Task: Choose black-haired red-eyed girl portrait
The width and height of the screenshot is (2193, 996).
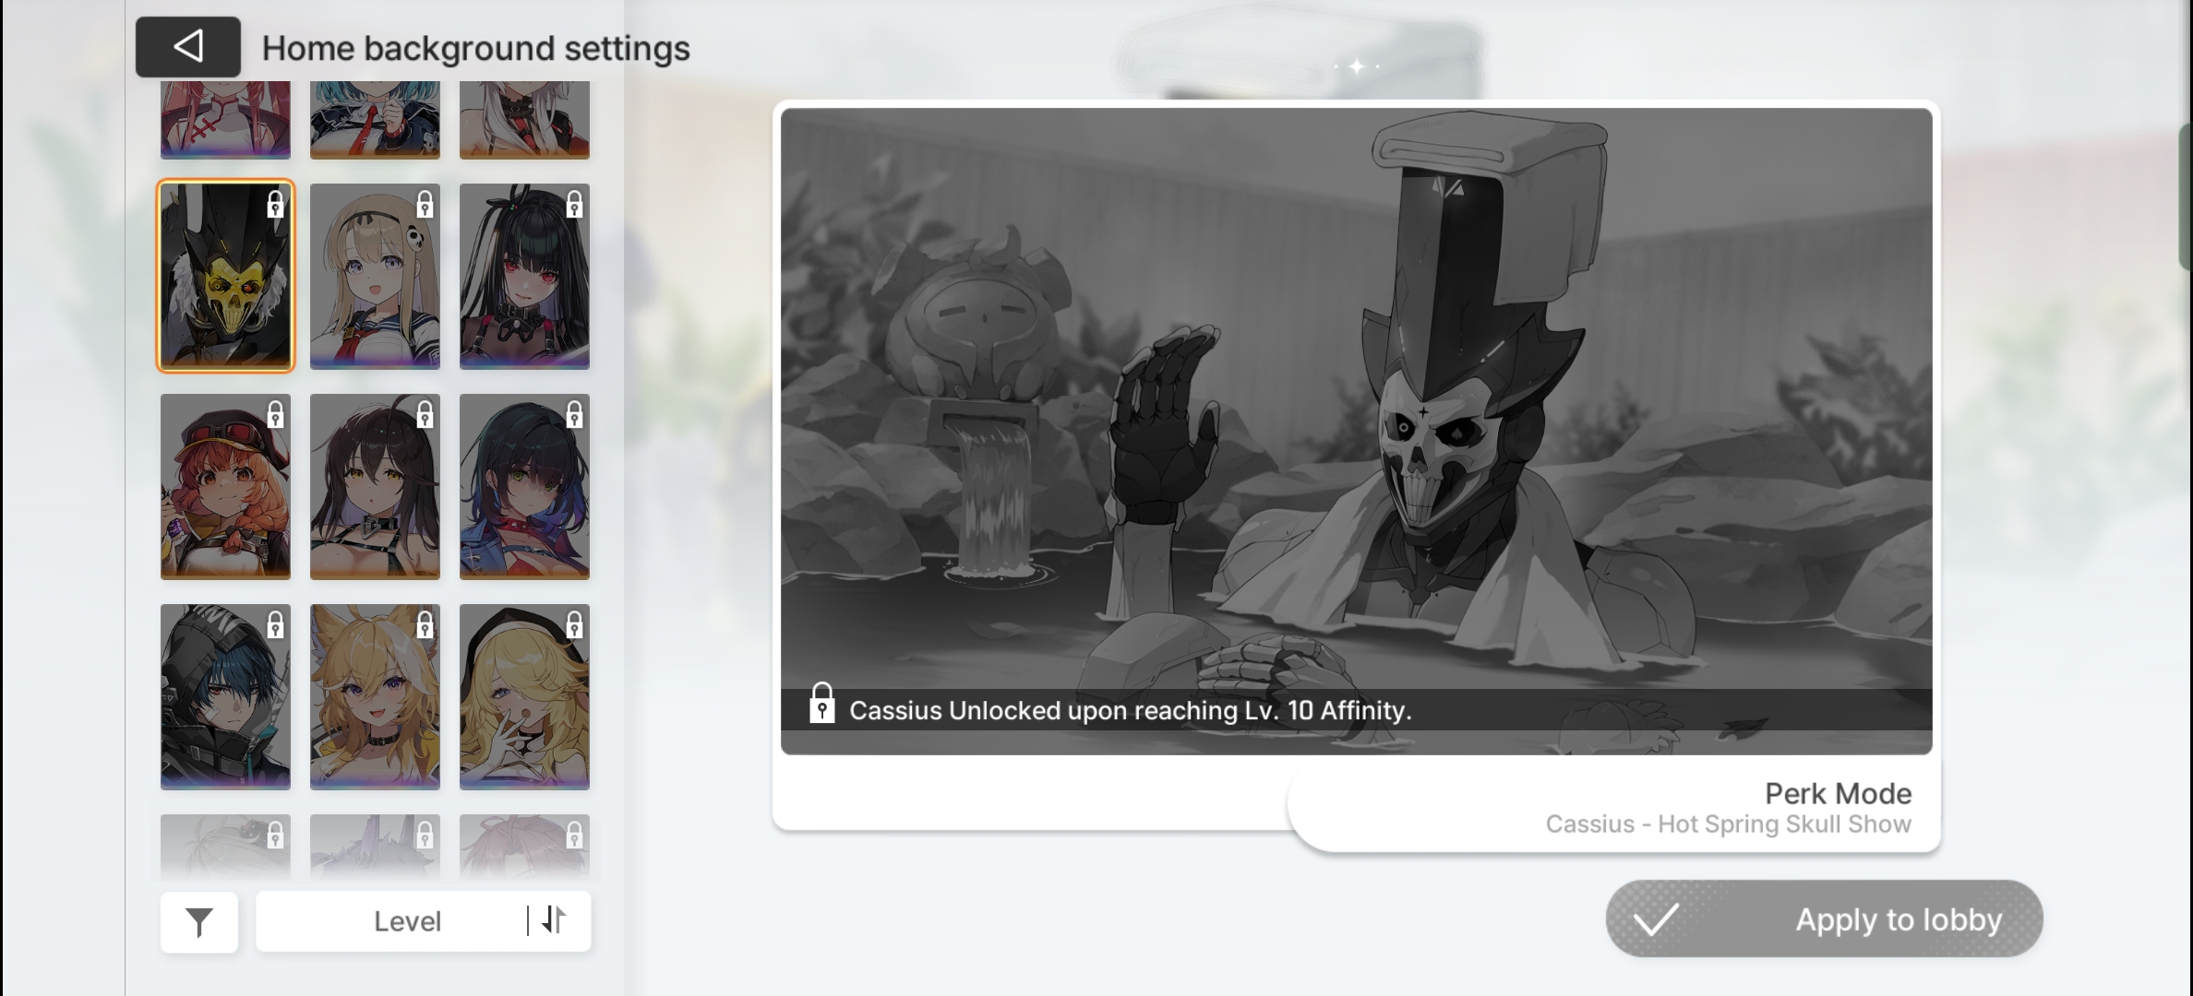Action: pyautogui.click(x=524, y=277)
